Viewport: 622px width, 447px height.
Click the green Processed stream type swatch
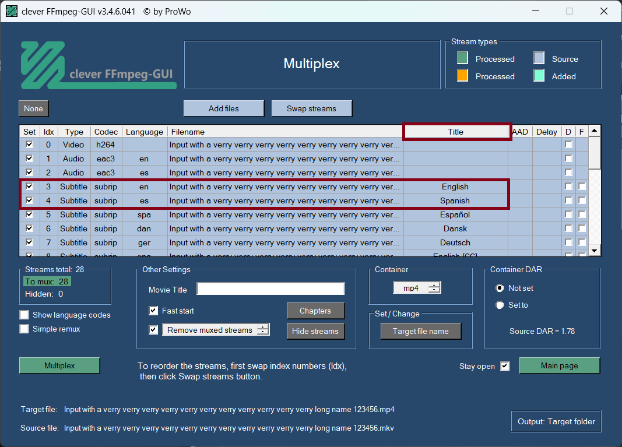(462, 58)
